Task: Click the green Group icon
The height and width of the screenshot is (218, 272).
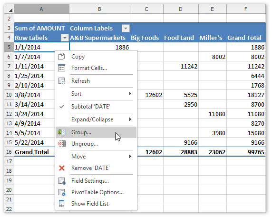Action: 62,132
